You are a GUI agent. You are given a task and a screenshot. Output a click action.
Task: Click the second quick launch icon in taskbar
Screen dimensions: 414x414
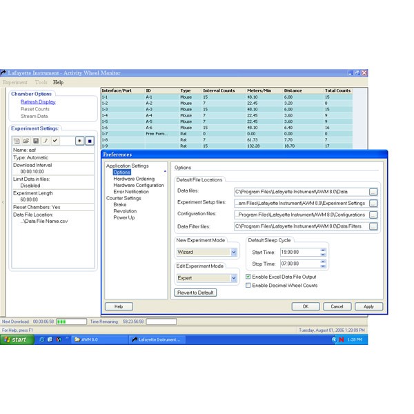coord(50,339)
